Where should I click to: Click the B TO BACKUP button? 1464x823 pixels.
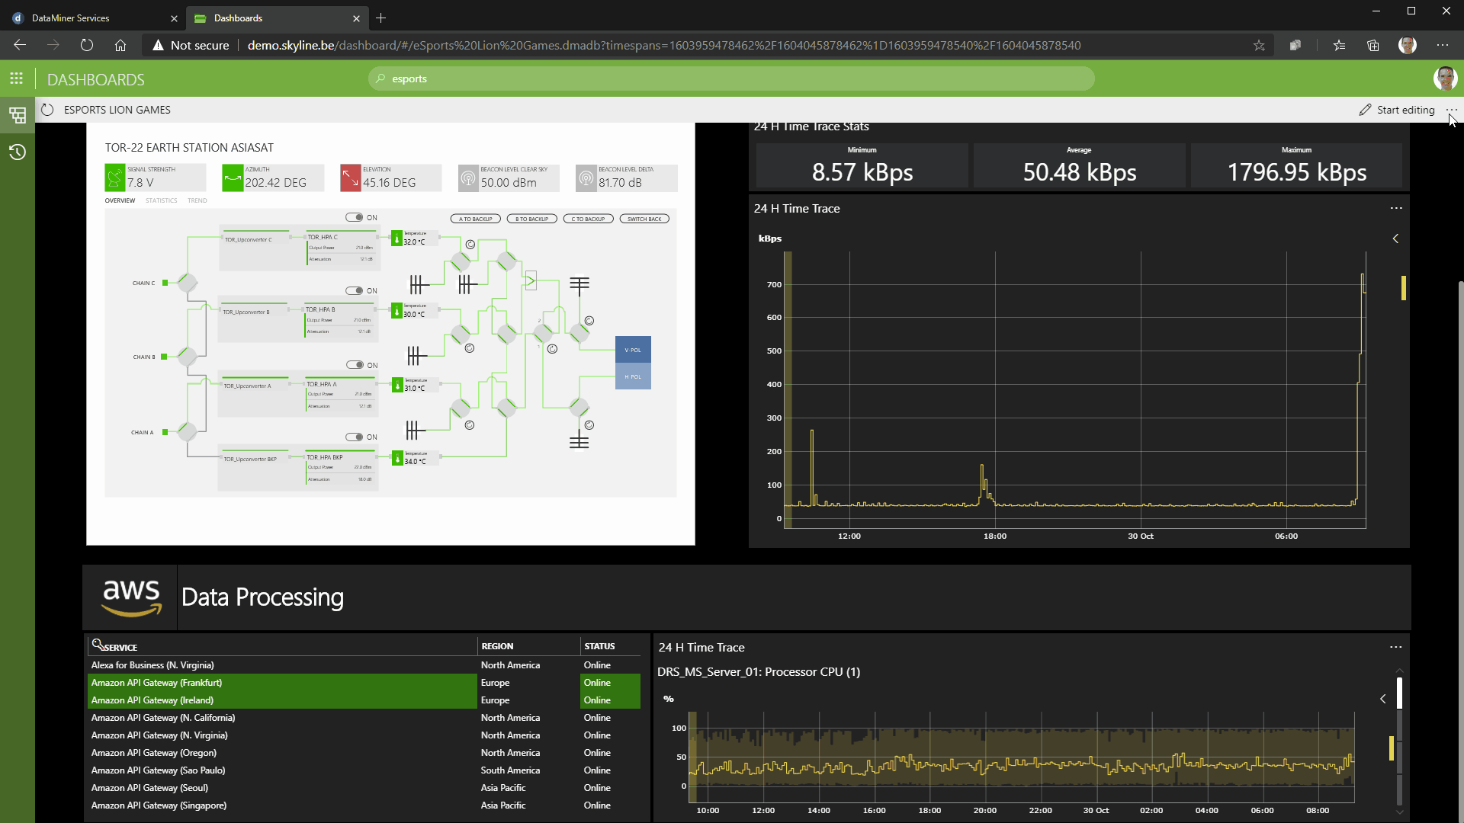pyautogui.click(x=532, y=219)
